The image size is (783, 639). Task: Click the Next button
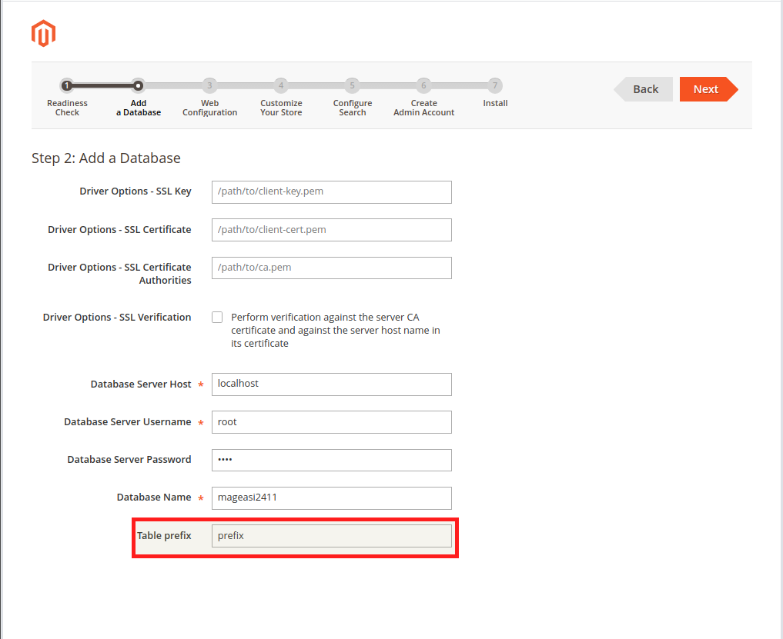(x=707, y=88)
